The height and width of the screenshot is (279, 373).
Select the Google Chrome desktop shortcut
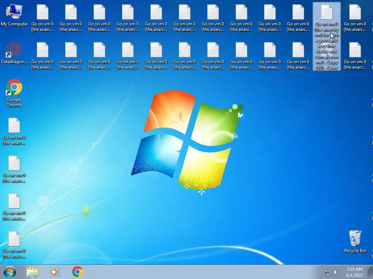tap(14, 93)
